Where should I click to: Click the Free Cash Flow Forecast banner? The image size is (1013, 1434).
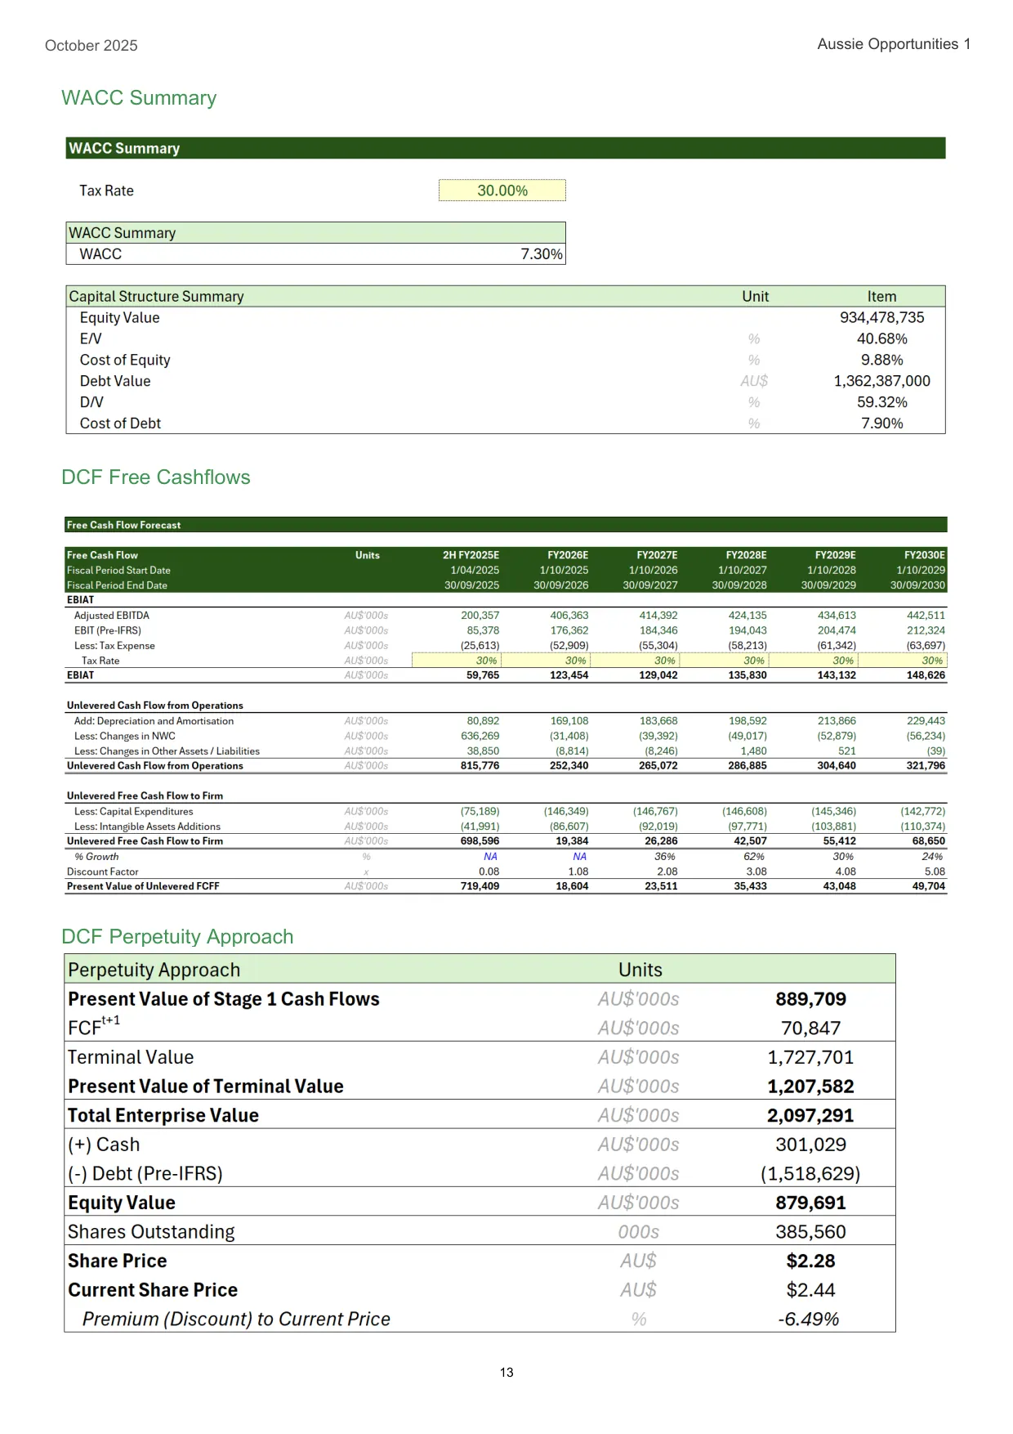pyautogui.click(x=506, y=525)
